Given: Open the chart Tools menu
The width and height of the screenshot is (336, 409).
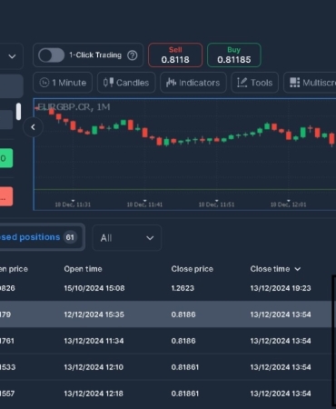Looking at the screenshot, I should click(254, 83).
